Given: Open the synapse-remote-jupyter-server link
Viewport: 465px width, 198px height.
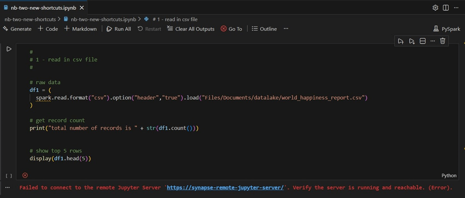Looking at the screenshot, I should 226,187.
